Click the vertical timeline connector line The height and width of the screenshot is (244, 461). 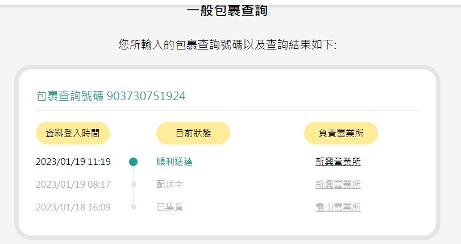[134, 184]
